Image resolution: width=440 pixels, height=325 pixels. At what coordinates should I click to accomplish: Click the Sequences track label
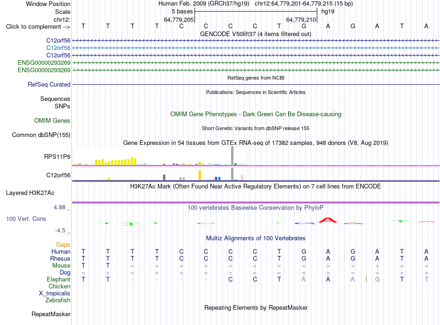pos(55,99)
